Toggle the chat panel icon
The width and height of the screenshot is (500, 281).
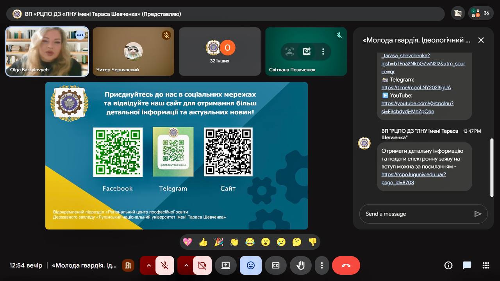tap(467, 265)
